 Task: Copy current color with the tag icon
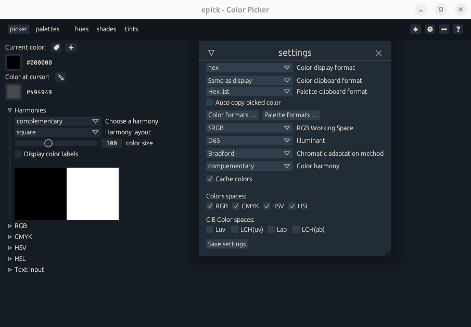pyautogui.click(x=57, y=47)
